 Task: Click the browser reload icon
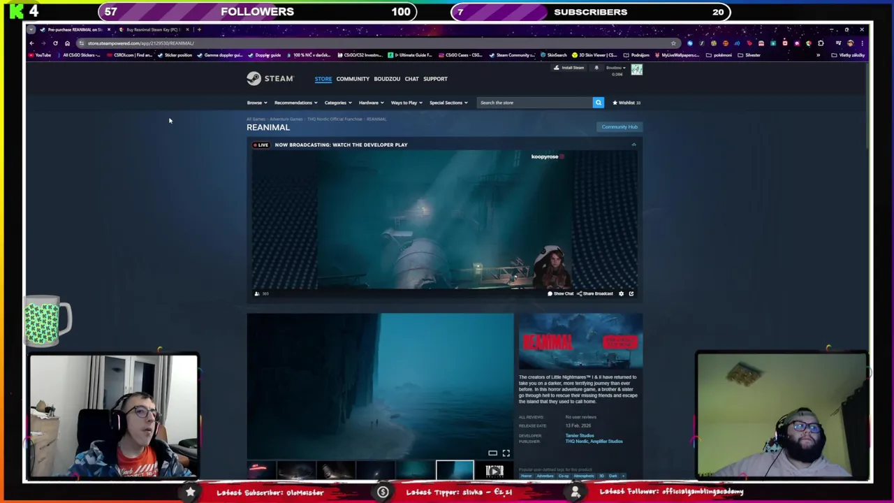click(x=55, y=43)
